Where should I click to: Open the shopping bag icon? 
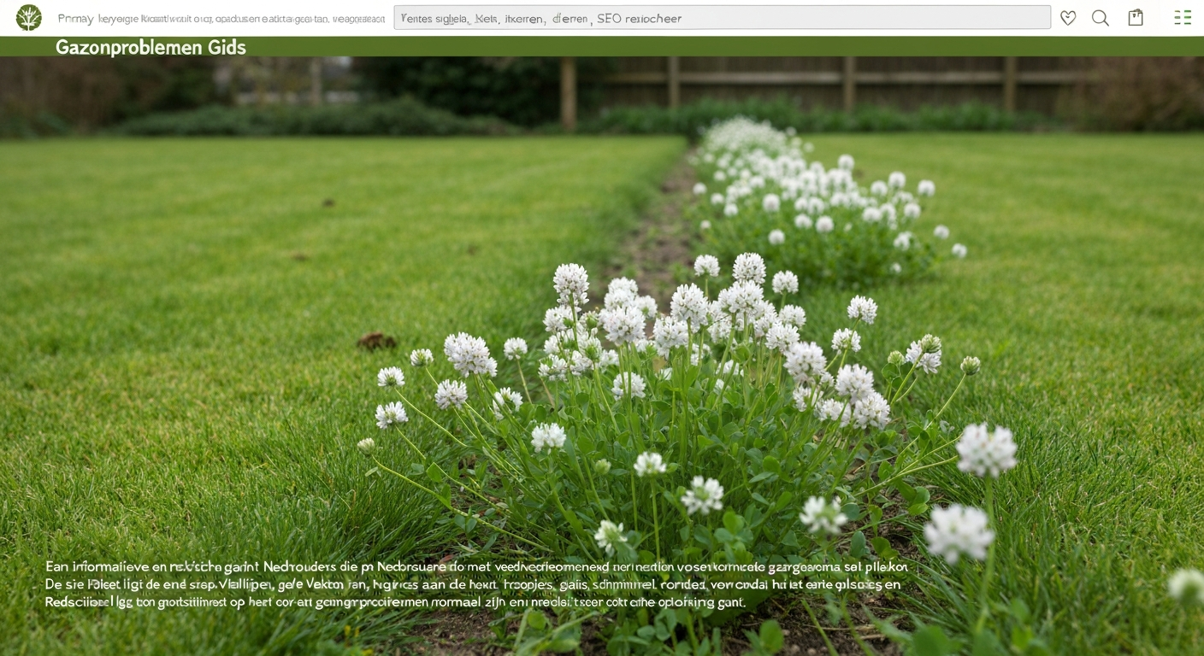[1136, 17]
